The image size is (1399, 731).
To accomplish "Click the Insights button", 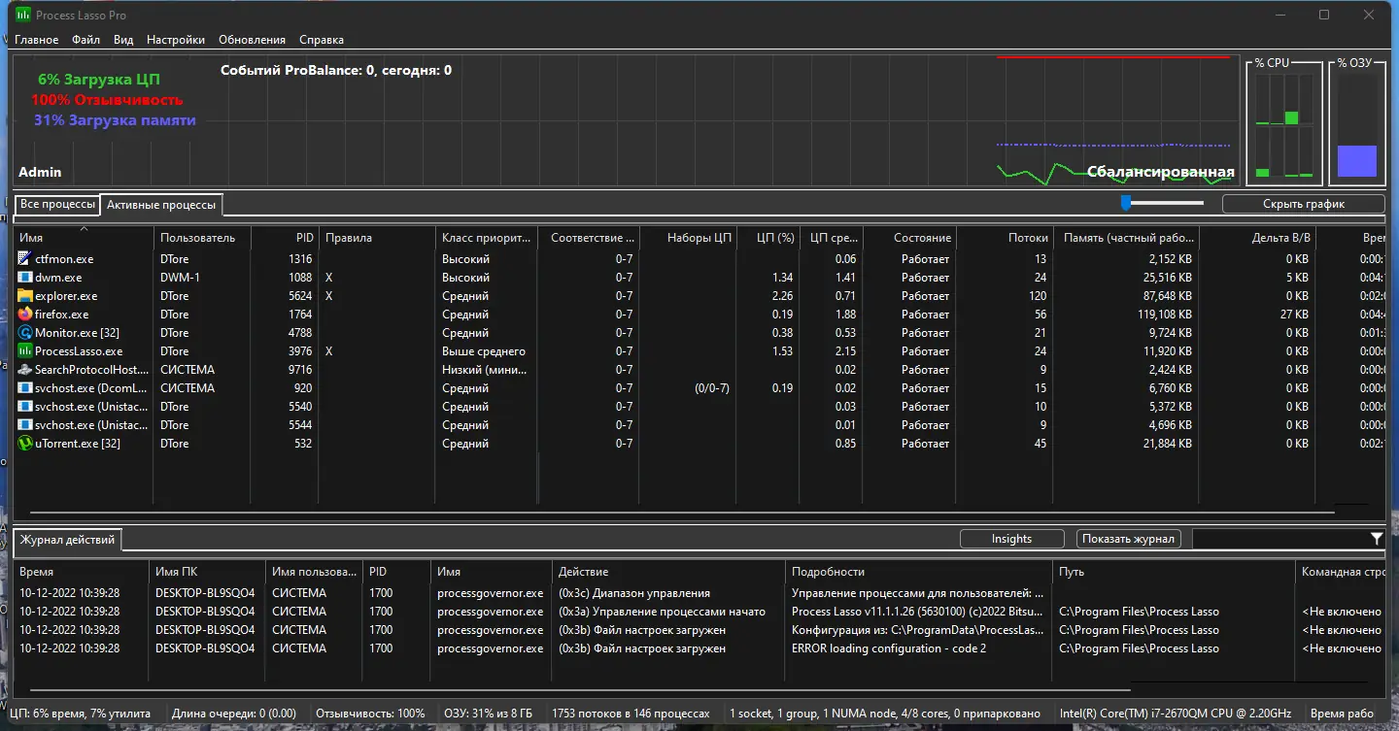I will click(1011, 539).
